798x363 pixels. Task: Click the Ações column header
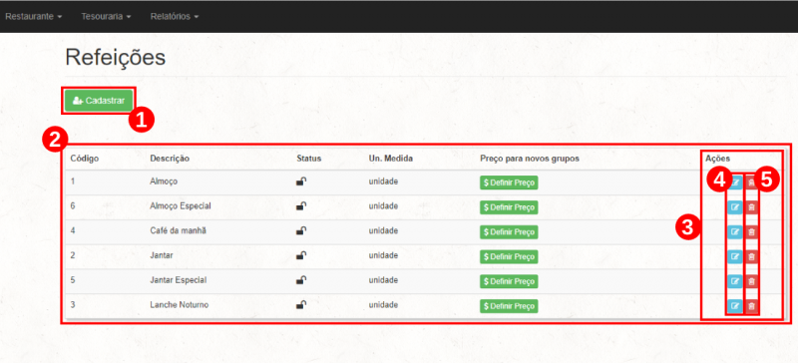[x=717, y=159]
